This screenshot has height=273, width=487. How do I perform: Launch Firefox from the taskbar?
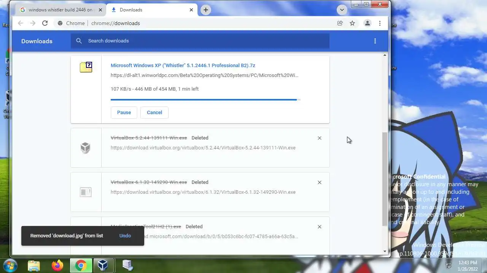click(57, 265)
